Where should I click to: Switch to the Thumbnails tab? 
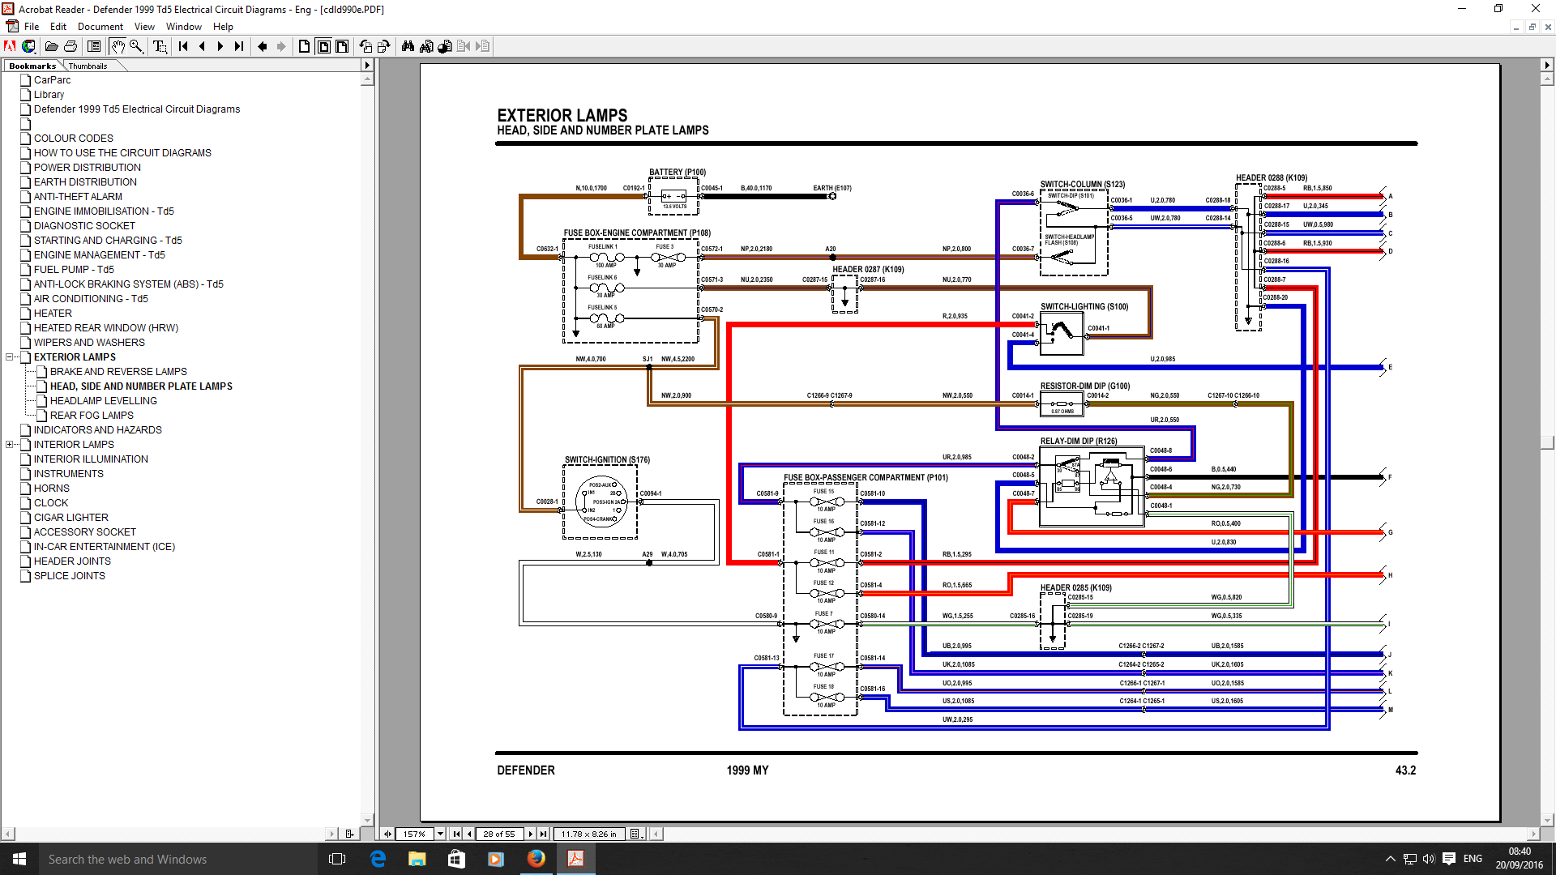(88, 66)
